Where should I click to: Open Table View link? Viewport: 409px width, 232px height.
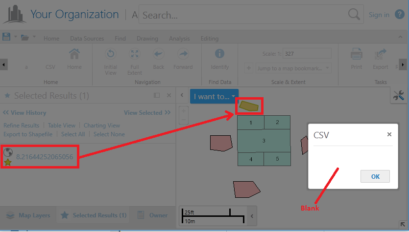(62, 126)
